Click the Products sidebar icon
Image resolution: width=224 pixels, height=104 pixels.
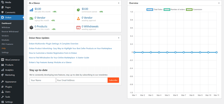(x=3, y=65)
